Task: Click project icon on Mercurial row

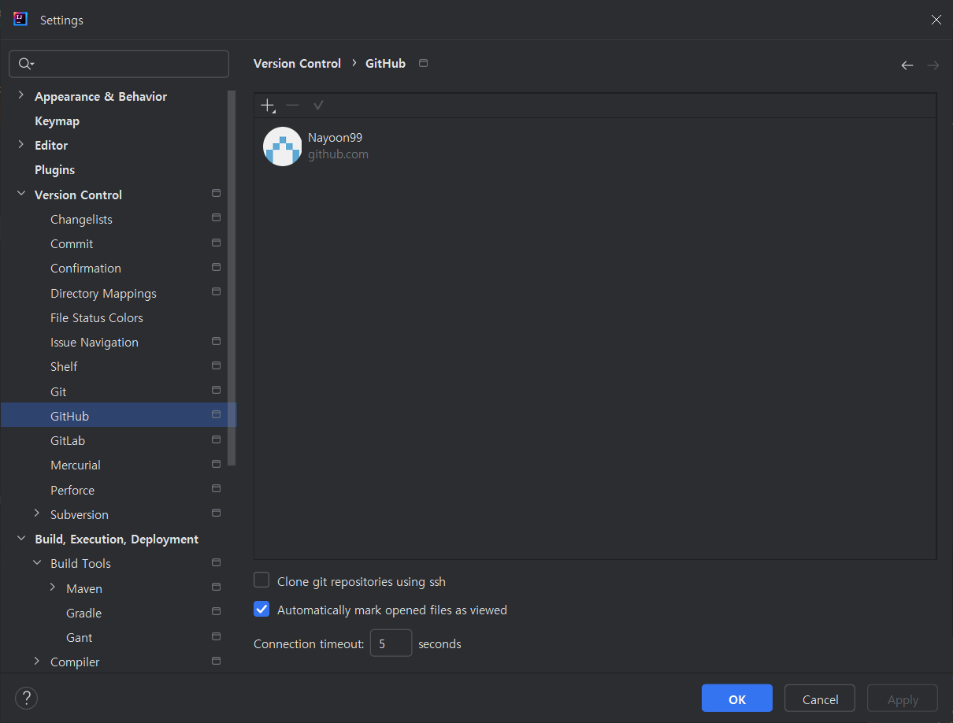Action: pyautogui.click(x=216, y=465)
